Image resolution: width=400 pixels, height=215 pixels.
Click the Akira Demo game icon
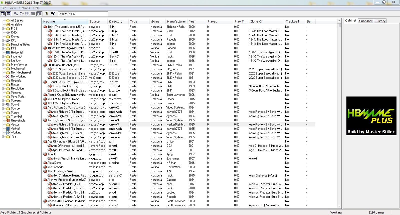pyautogui.click(x=45, y=163)
